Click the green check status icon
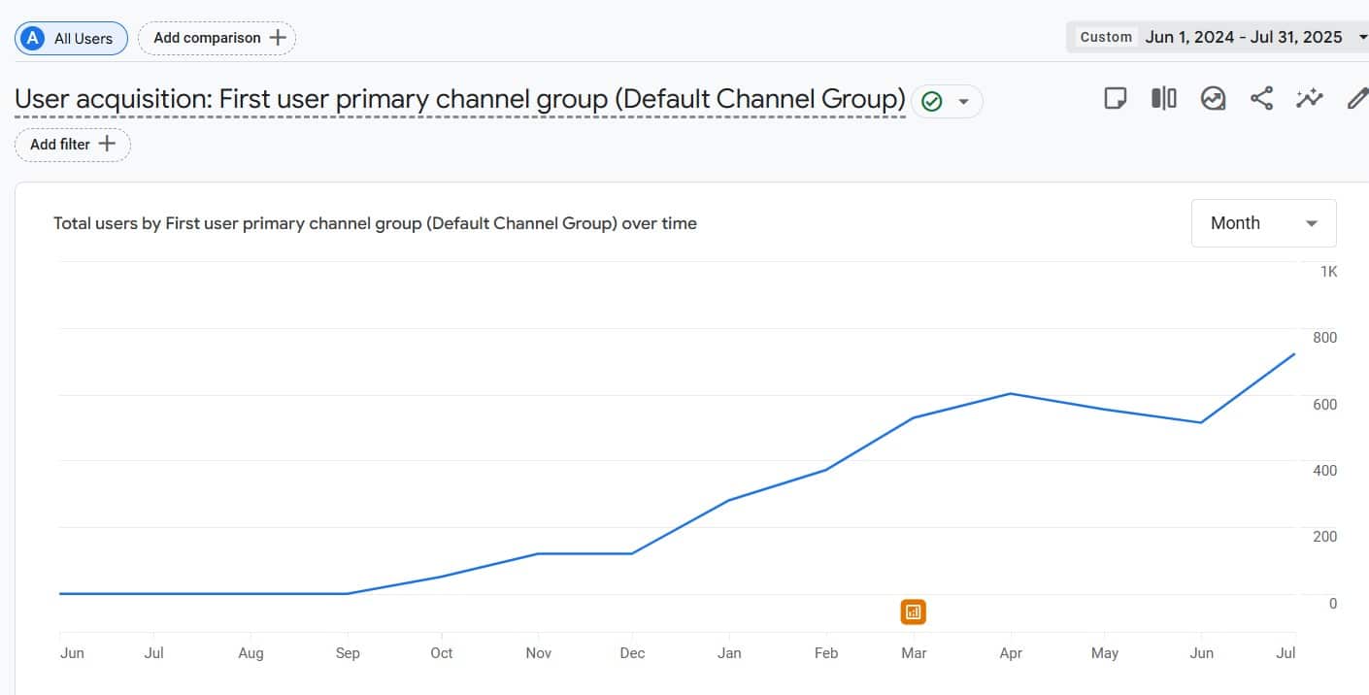This screenshot has height=695, width=1369. [x=932, y=101]
